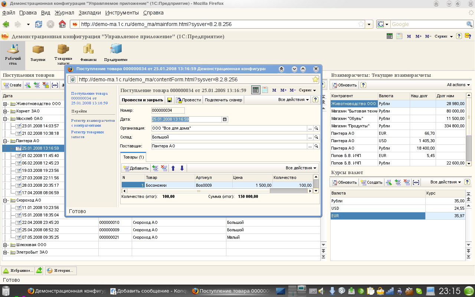This screenshot has width=475, height=297.
Task: Open the Закупки section
Action: (x=38, y=53)
